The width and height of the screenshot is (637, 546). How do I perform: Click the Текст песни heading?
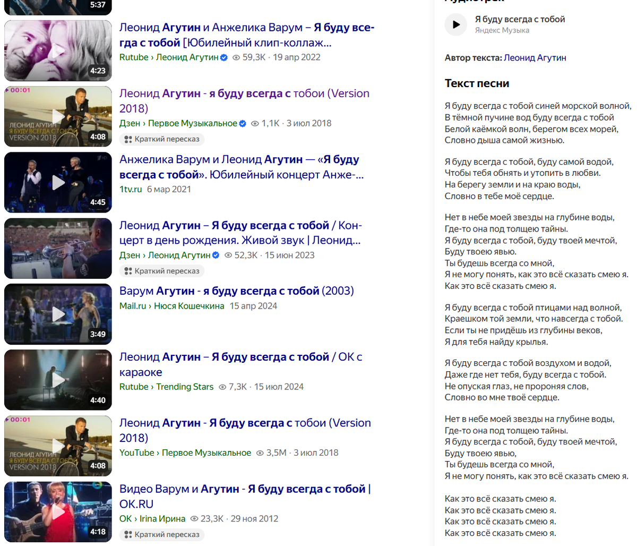click(477, 83)
